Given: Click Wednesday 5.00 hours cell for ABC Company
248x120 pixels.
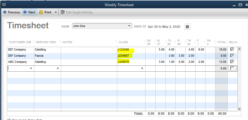Looking at the screenshot, I should (x=181, y=62).
